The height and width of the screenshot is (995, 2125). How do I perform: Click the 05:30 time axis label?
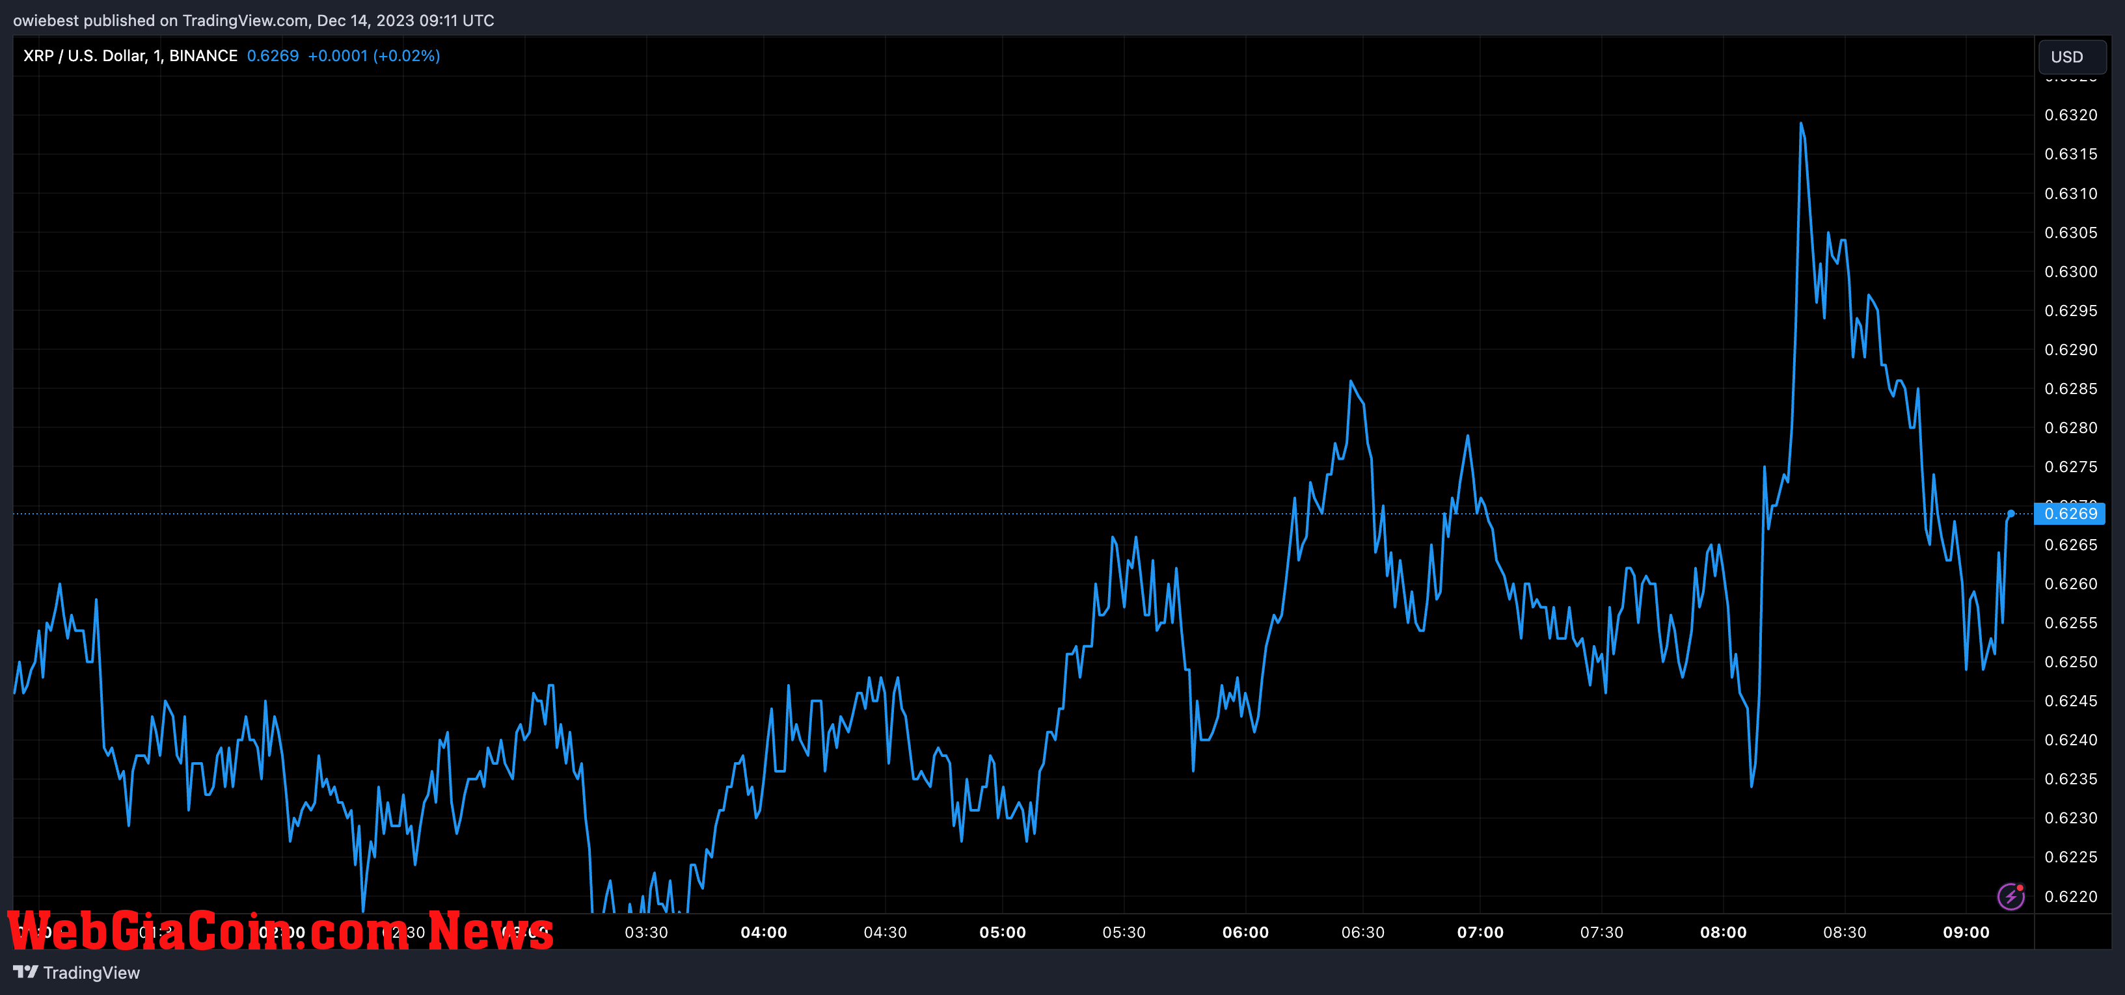pyautogui.click(x=1124, y=933)
